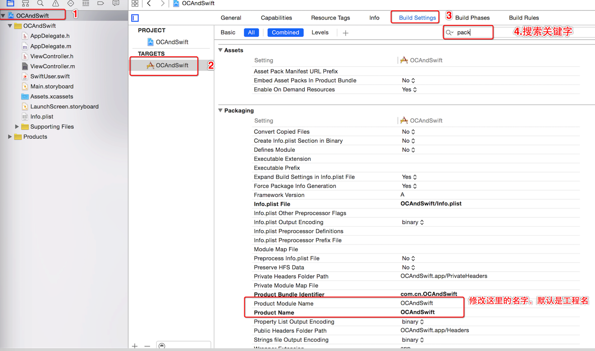
Task: Click the filter icon in targets filter field
Action: (x=162, y=346)
